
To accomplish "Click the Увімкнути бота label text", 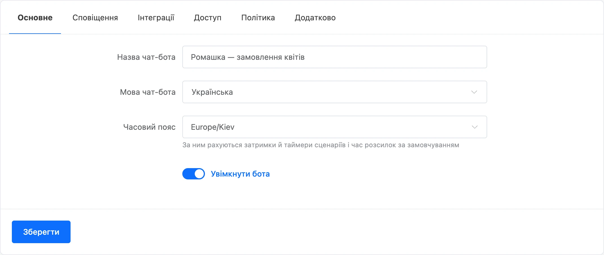I will tap(240, 174).
